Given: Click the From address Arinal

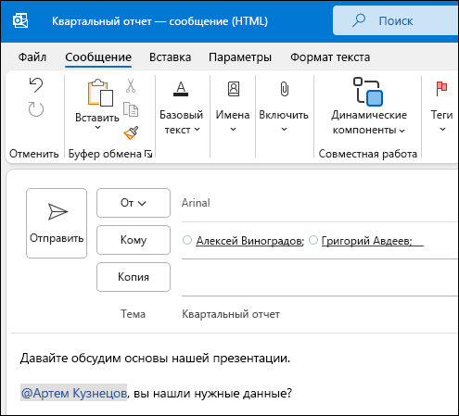Looking at the screenshot, I should 196,203.
